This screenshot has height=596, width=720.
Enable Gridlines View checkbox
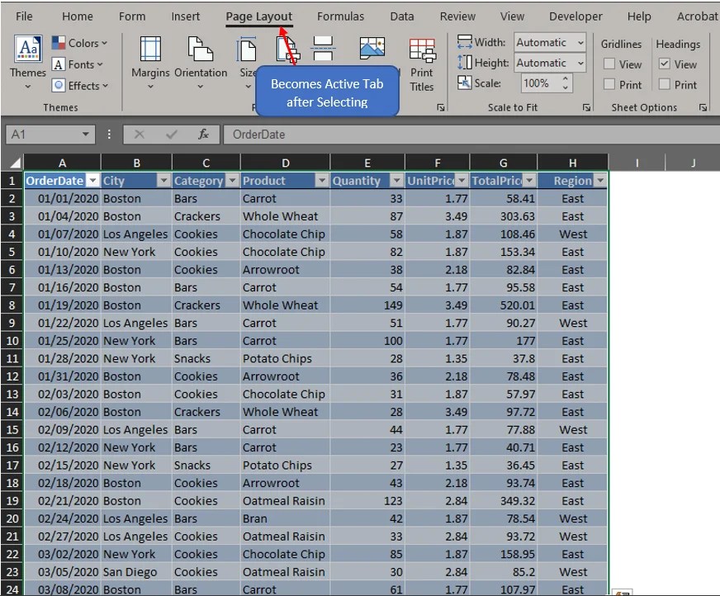point(610,64)
